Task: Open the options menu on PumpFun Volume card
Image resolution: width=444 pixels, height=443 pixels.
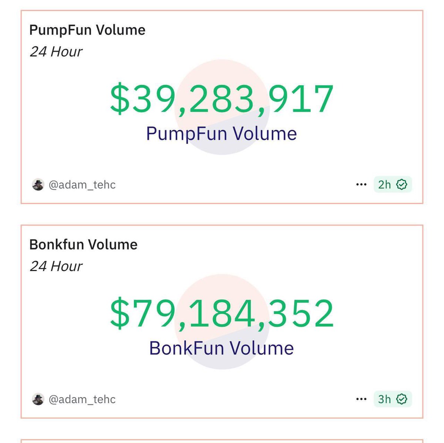Action: (361, 185)
